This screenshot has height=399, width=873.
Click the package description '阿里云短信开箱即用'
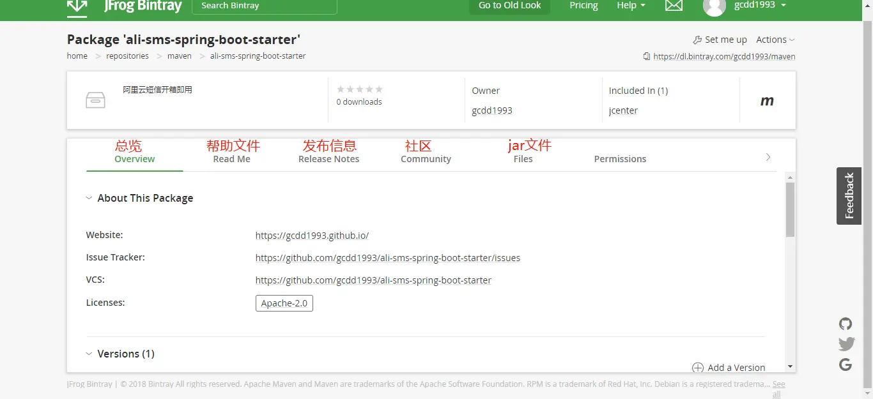click(x=157, y=90)
